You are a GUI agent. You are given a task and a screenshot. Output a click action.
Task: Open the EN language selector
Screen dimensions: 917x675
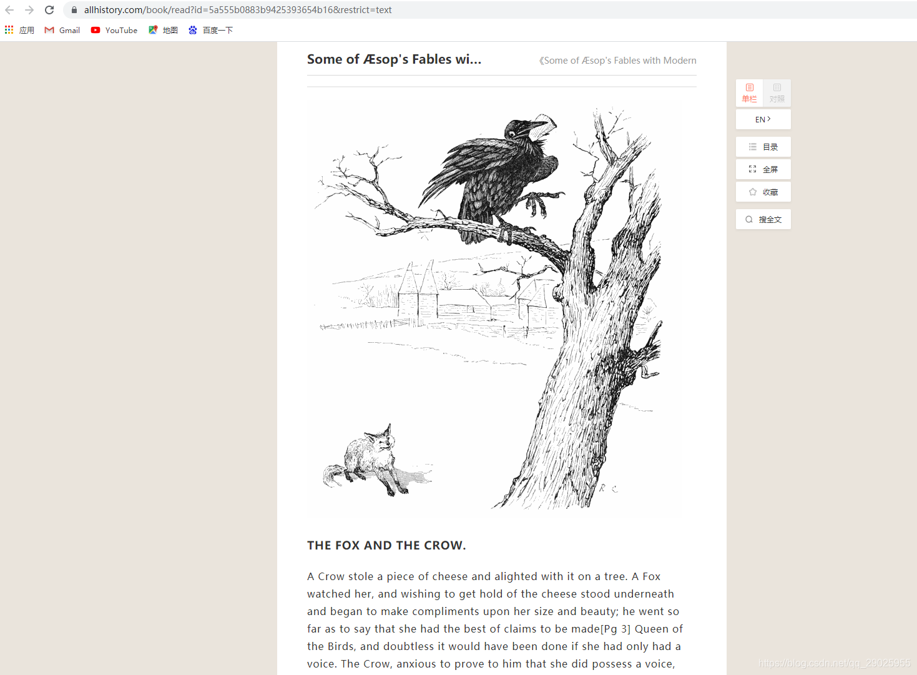(x=763, y=119)
